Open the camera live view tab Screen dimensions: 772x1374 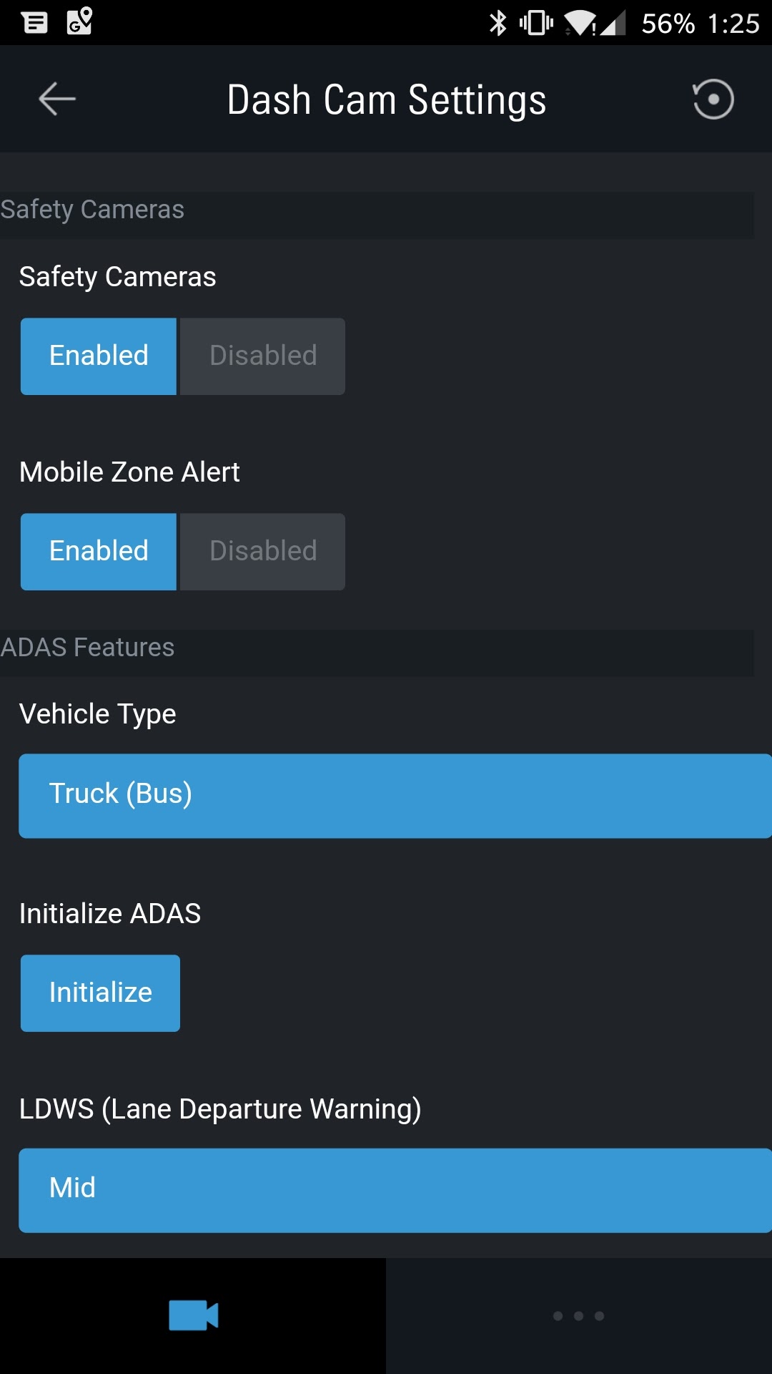(x=193, y=1315)
